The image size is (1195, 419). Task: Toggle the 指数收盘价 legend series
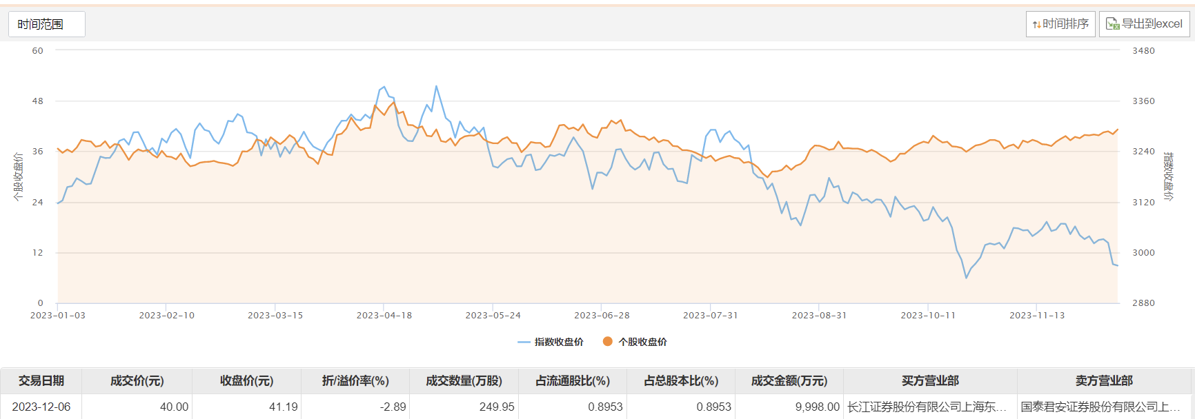(551, 342)
